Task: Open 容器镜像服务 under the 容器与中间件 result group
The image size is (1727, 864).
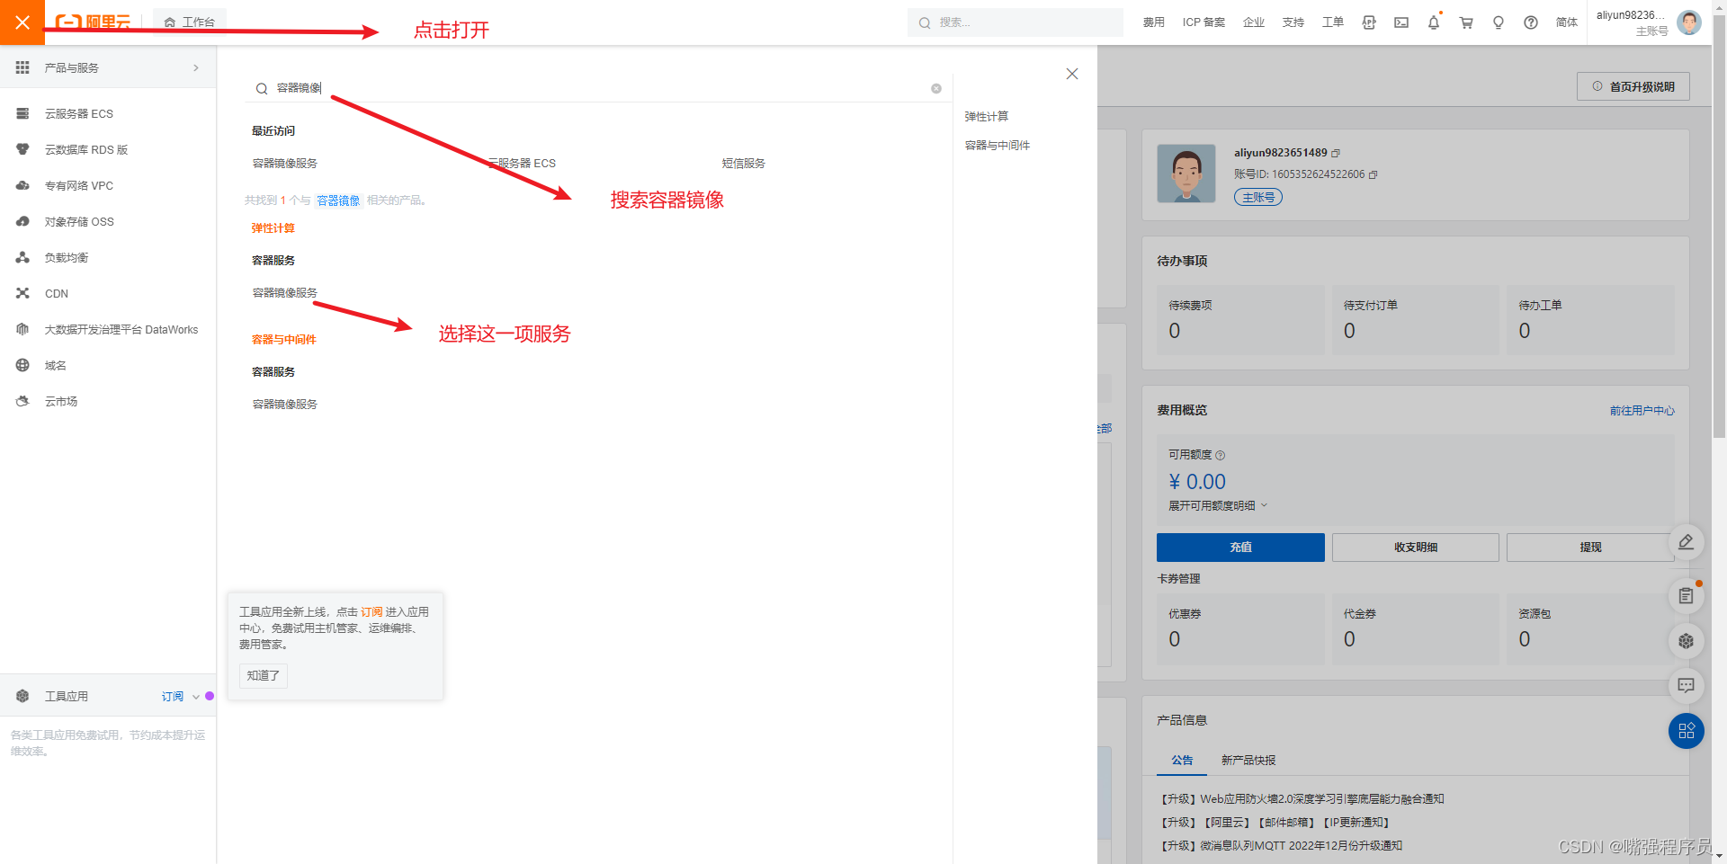Action: click(285, 405)
